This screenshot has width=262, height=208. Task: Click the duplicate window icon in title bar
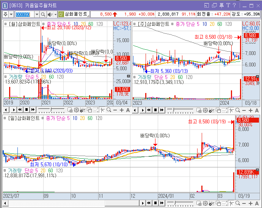(214, 6)
